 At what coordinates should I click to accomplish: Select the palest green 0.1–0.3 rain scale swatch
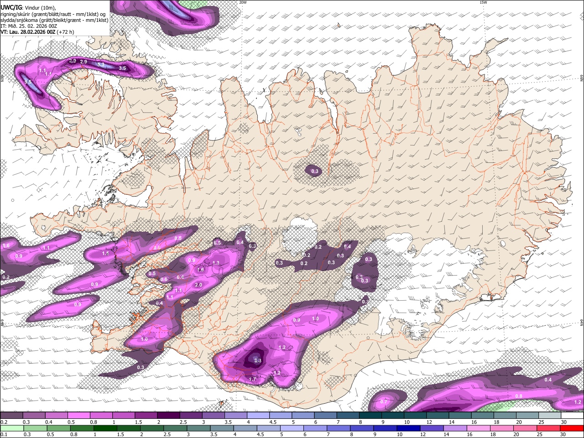coord(12,428)
